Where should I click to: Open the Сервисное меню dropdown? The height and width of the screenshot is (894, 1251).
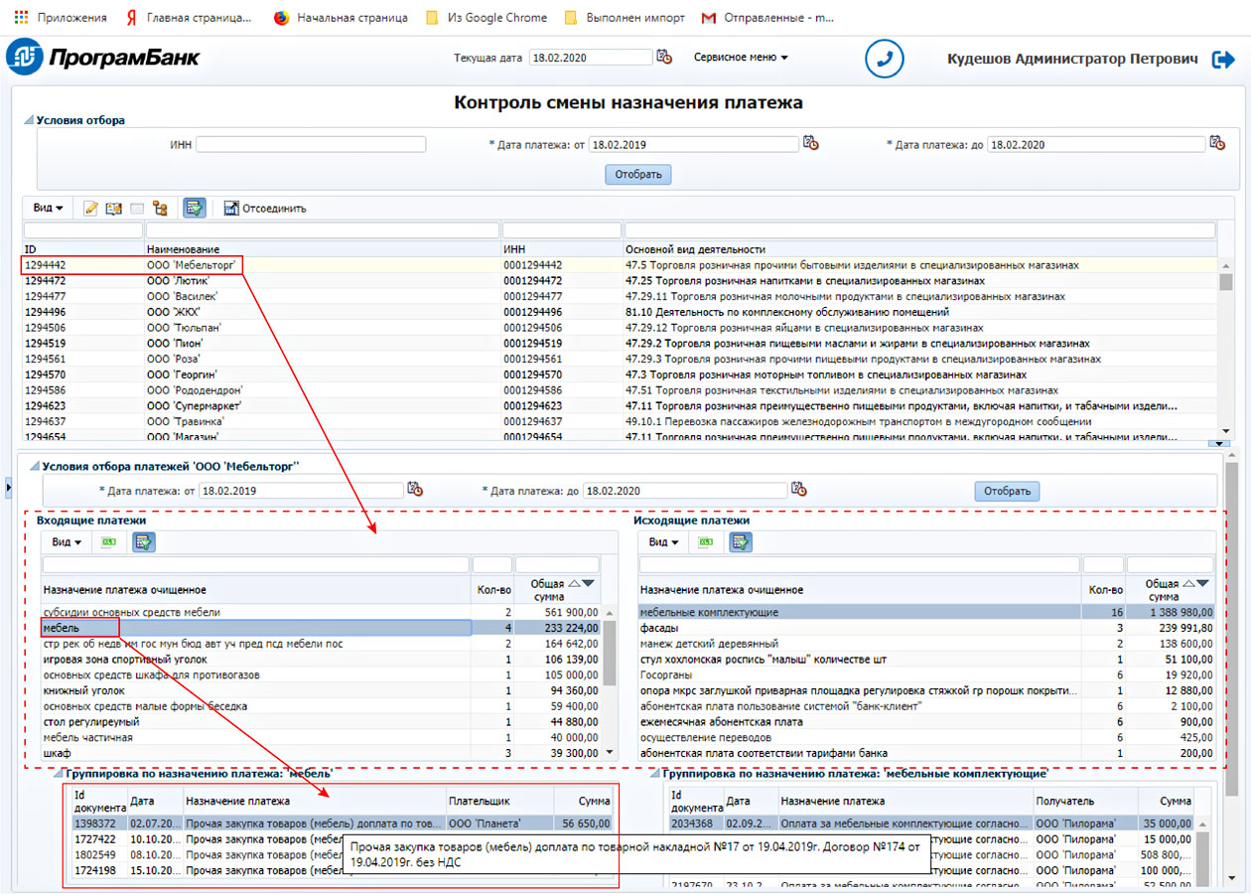pyautogui.click(x=741, y=58)
